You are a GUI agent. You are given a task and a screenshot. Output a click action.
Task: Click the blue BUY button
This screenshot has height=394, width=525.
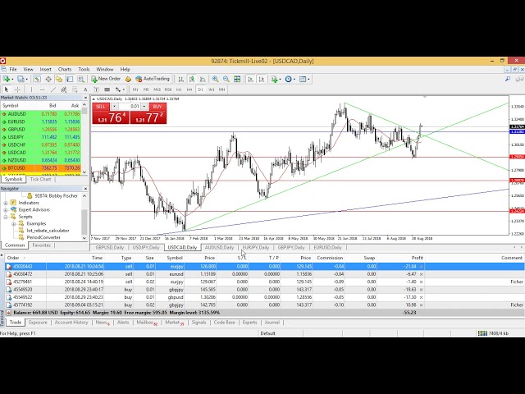click(157, 107)
